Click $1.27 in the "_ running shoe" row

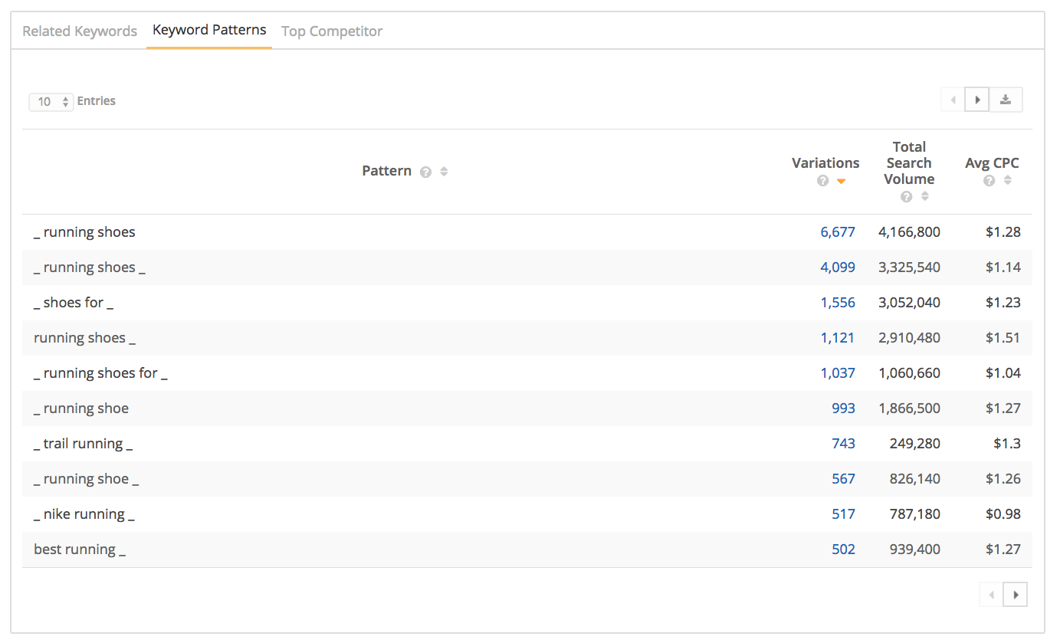[x=1003, y=408]
